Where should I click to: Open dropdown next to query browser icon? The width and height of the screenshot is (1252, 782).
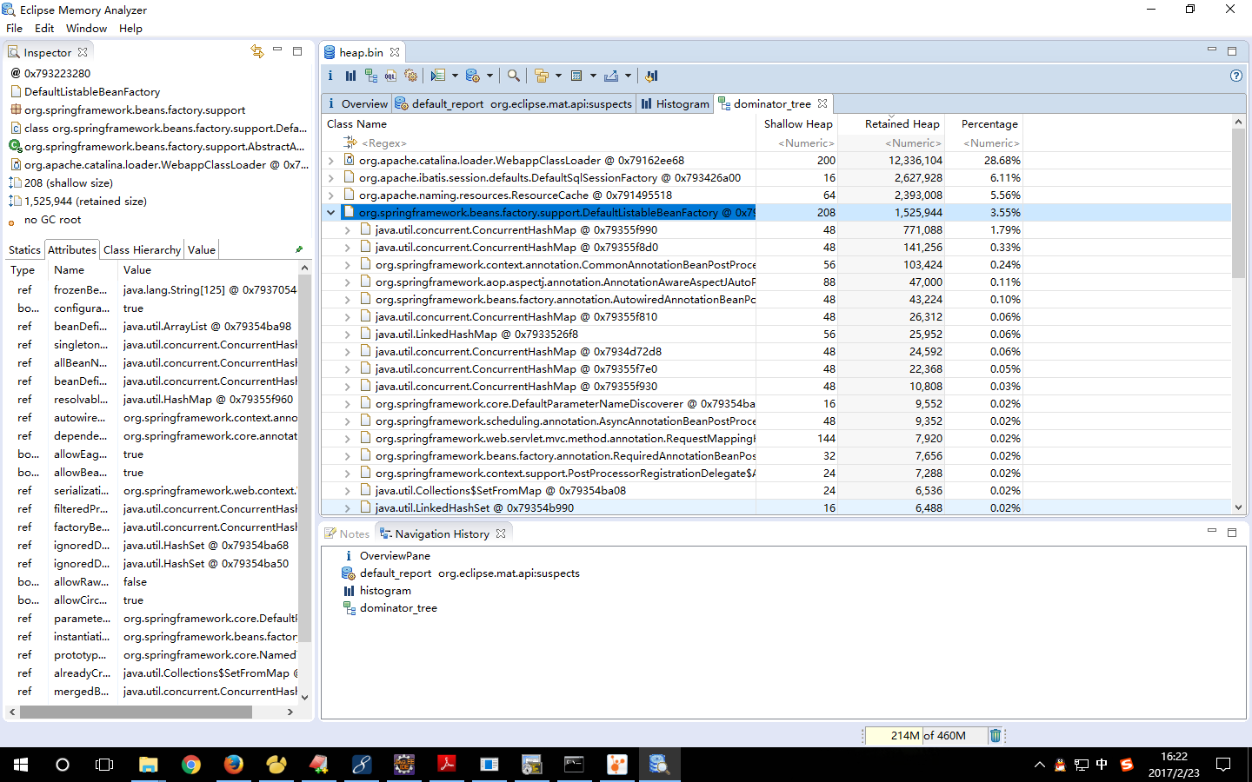(489, 76)
